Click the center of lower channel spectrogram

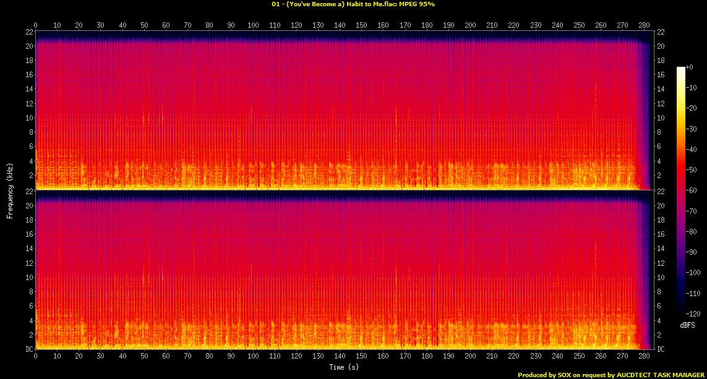[343, 270]
